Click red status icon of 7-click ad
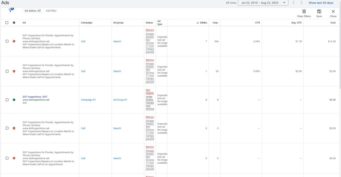This screenshot has width=341, height=177. [x=14, y=41]
